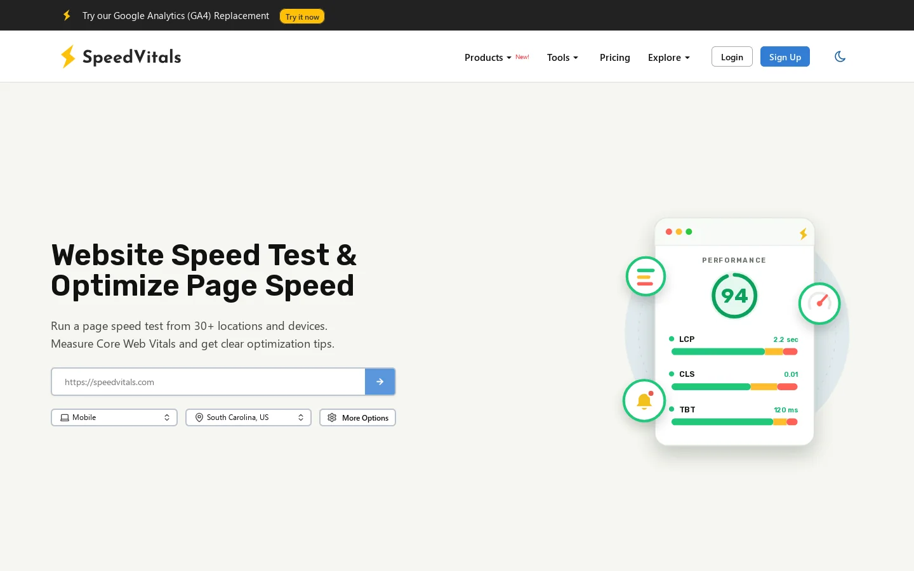Click the SpeedVitals wordmark text
This screenshot has width=914, height=571.
point(132,57)
